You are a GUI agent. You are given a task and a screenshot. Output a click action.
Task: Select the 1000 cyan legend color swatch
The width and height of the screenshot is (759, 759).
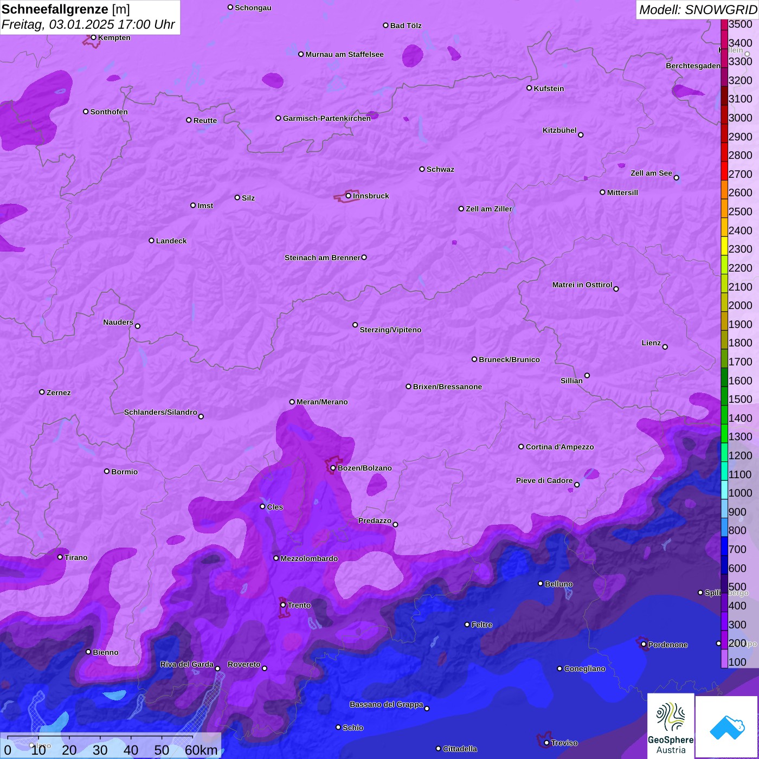[x=724, y=489]
